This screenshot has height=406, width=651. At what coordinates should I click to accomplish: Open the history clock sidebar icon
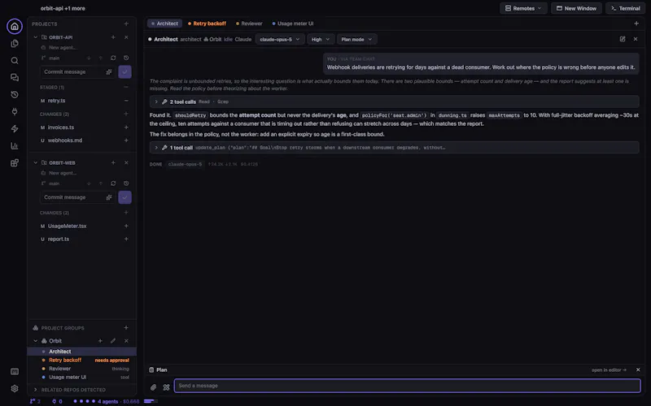click(15, 94)
